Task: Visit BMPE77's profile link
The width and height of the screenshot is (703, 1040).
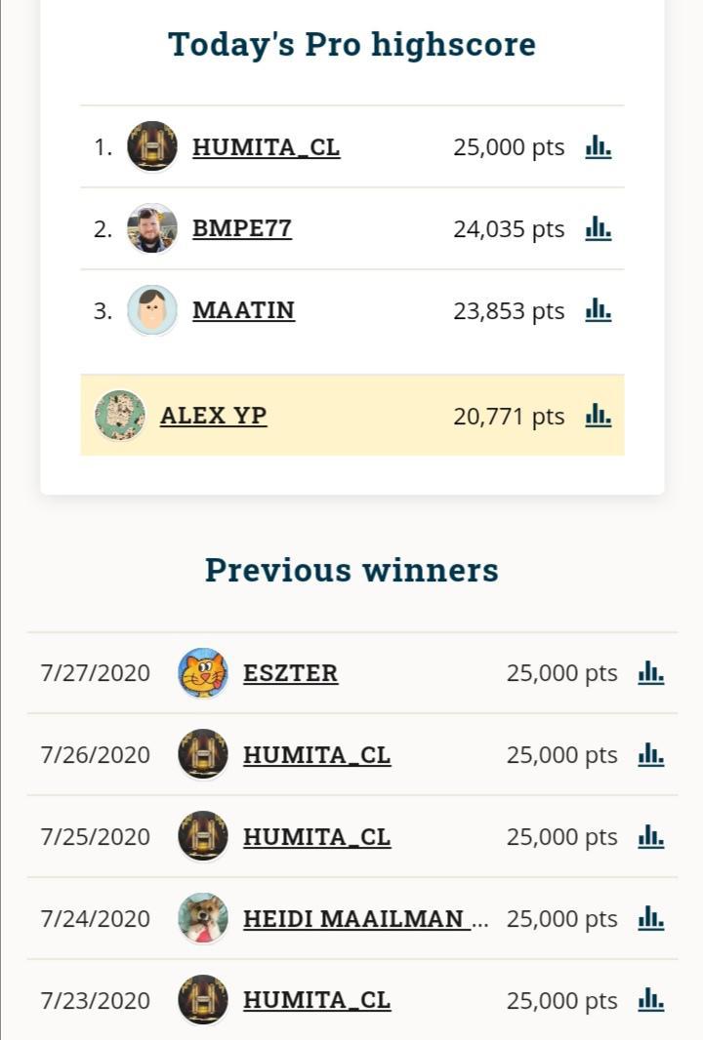Action: coord(242,229)
